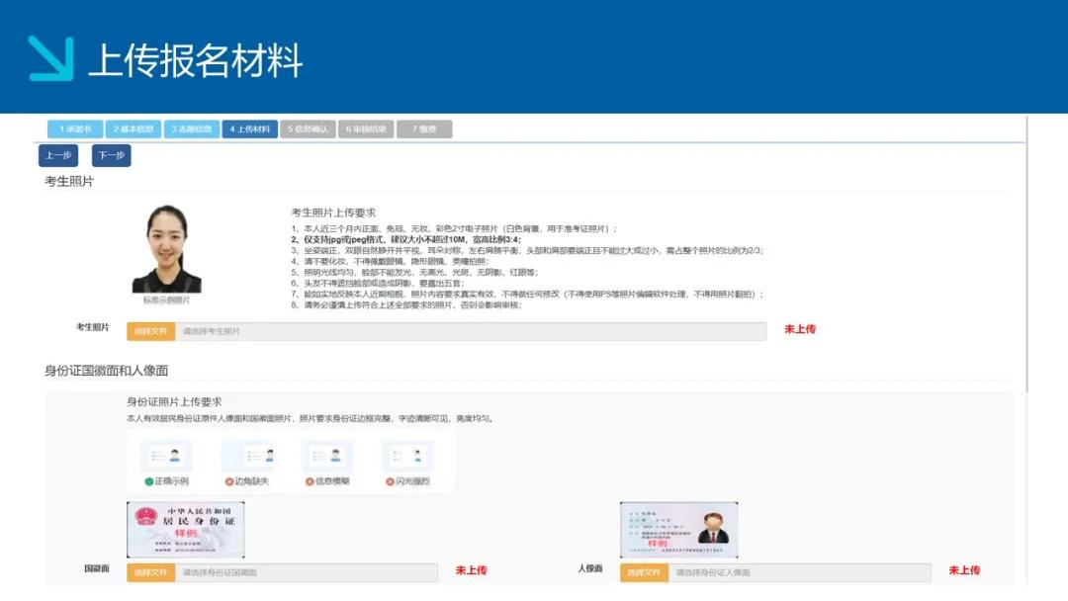Choose file for 国徽面 ID upload
The image size is (1068, 601).
[150, 572]
